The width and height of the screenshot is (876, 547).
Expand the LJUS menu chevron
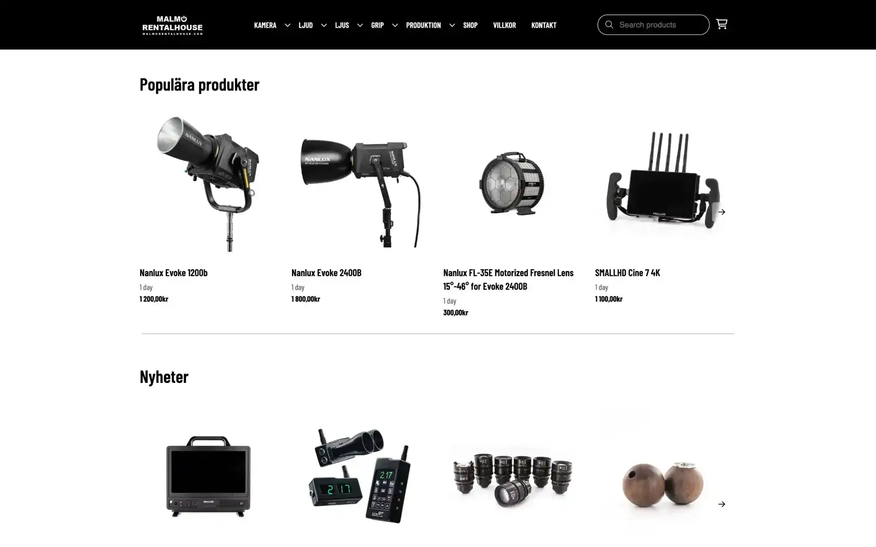point(360,25)
